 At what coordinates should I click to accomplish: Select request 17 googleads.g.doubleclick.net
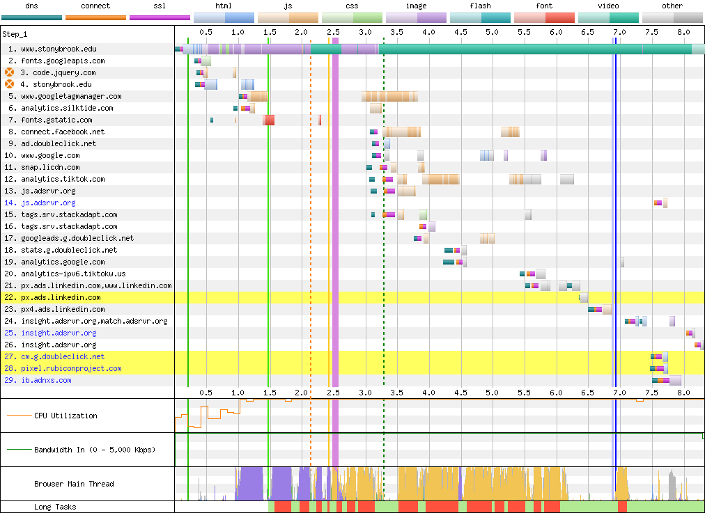[x=69, y=238]
